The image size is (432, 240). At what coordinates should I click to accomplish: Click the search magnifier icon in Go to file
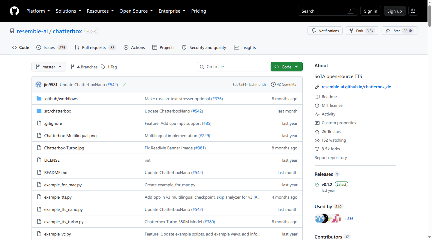[x=202, y=67]
